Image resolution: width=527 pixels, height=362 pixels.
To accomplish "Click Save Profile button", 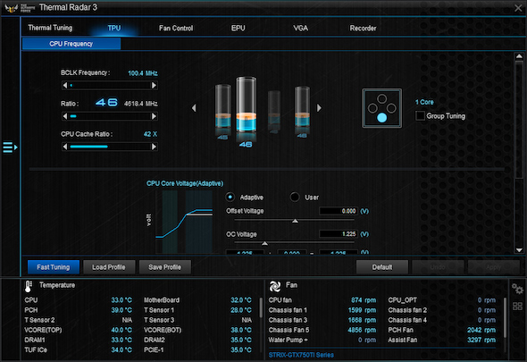I will tap(164, 267).
